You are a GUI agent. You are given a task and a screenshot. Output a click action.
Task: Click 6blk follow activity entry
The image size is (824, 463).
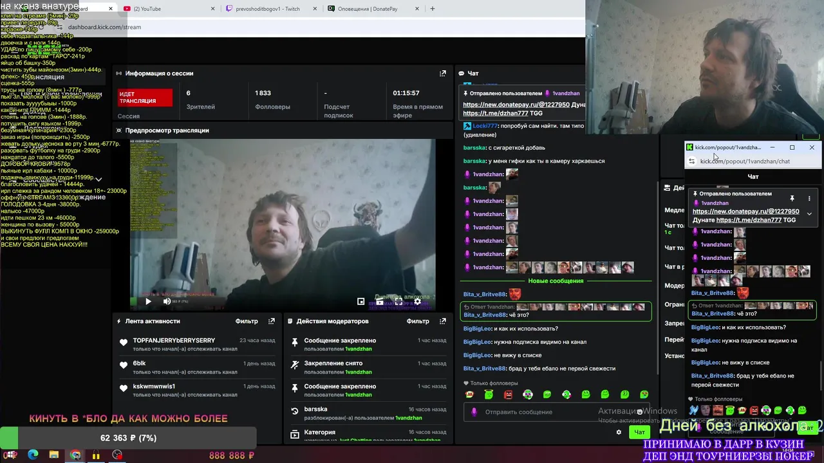196,367
